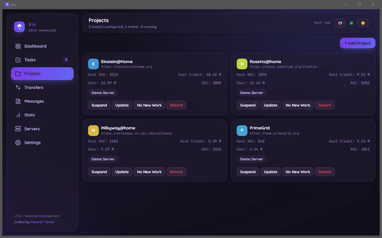Update the Rosetta@home project

pos(270,105)
